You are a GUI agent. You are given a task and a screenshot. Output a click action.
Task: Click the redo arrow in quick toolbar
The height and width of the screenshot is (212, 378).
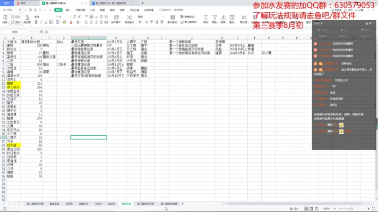pyautogui.click(x=45, y=10)
